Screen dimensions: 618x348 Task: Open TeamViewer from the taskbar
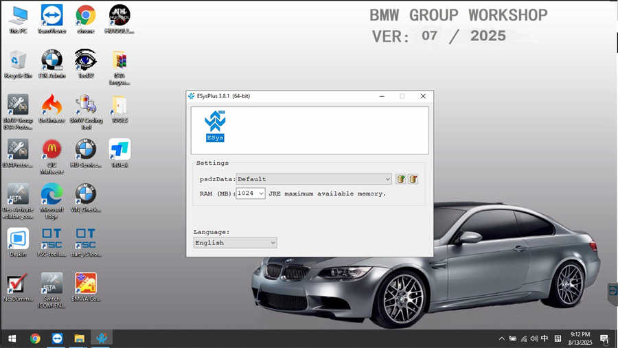pos(57,338)
